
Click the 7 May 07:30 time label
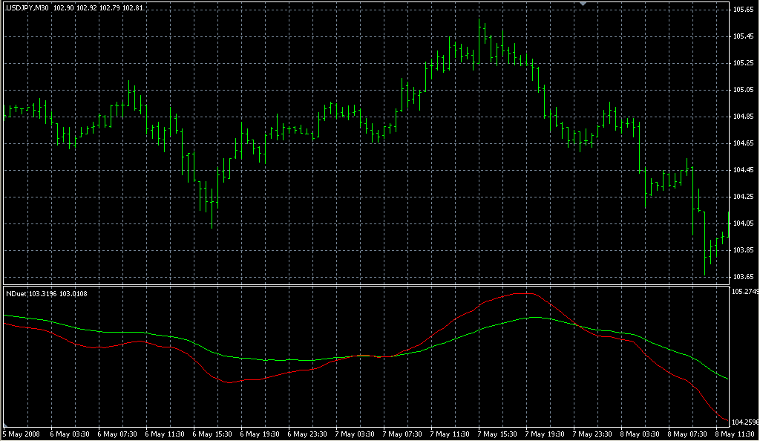pyautogui.click(x=403, y=434)
